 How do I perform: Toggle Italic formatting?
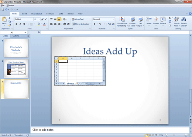click(x=20, y=24)
